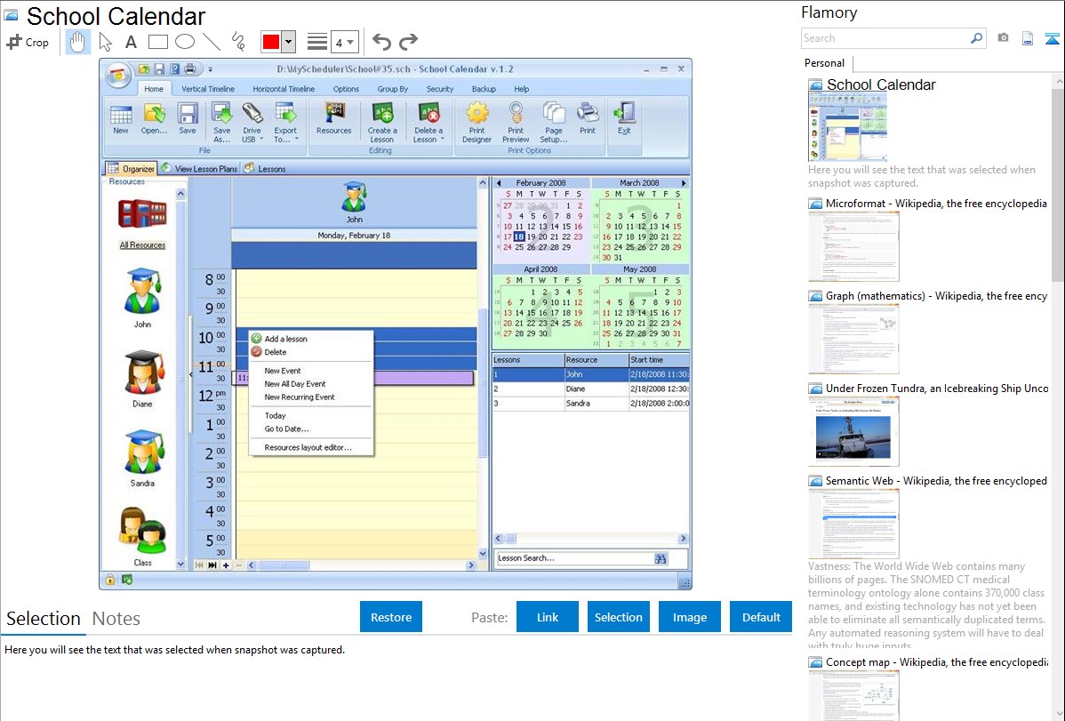Viewport: 1065px width, 721px height.
Task: Select the rectangle drawing tool
Action: click(157, 42)
